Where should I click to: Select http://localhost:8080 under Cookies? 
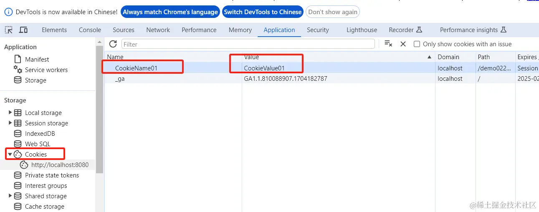[x=60, y=165]
